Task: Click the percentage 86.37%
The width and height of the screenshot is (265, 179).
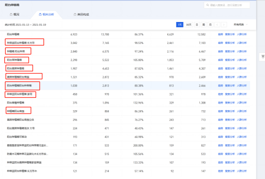Action: [139, 34]
